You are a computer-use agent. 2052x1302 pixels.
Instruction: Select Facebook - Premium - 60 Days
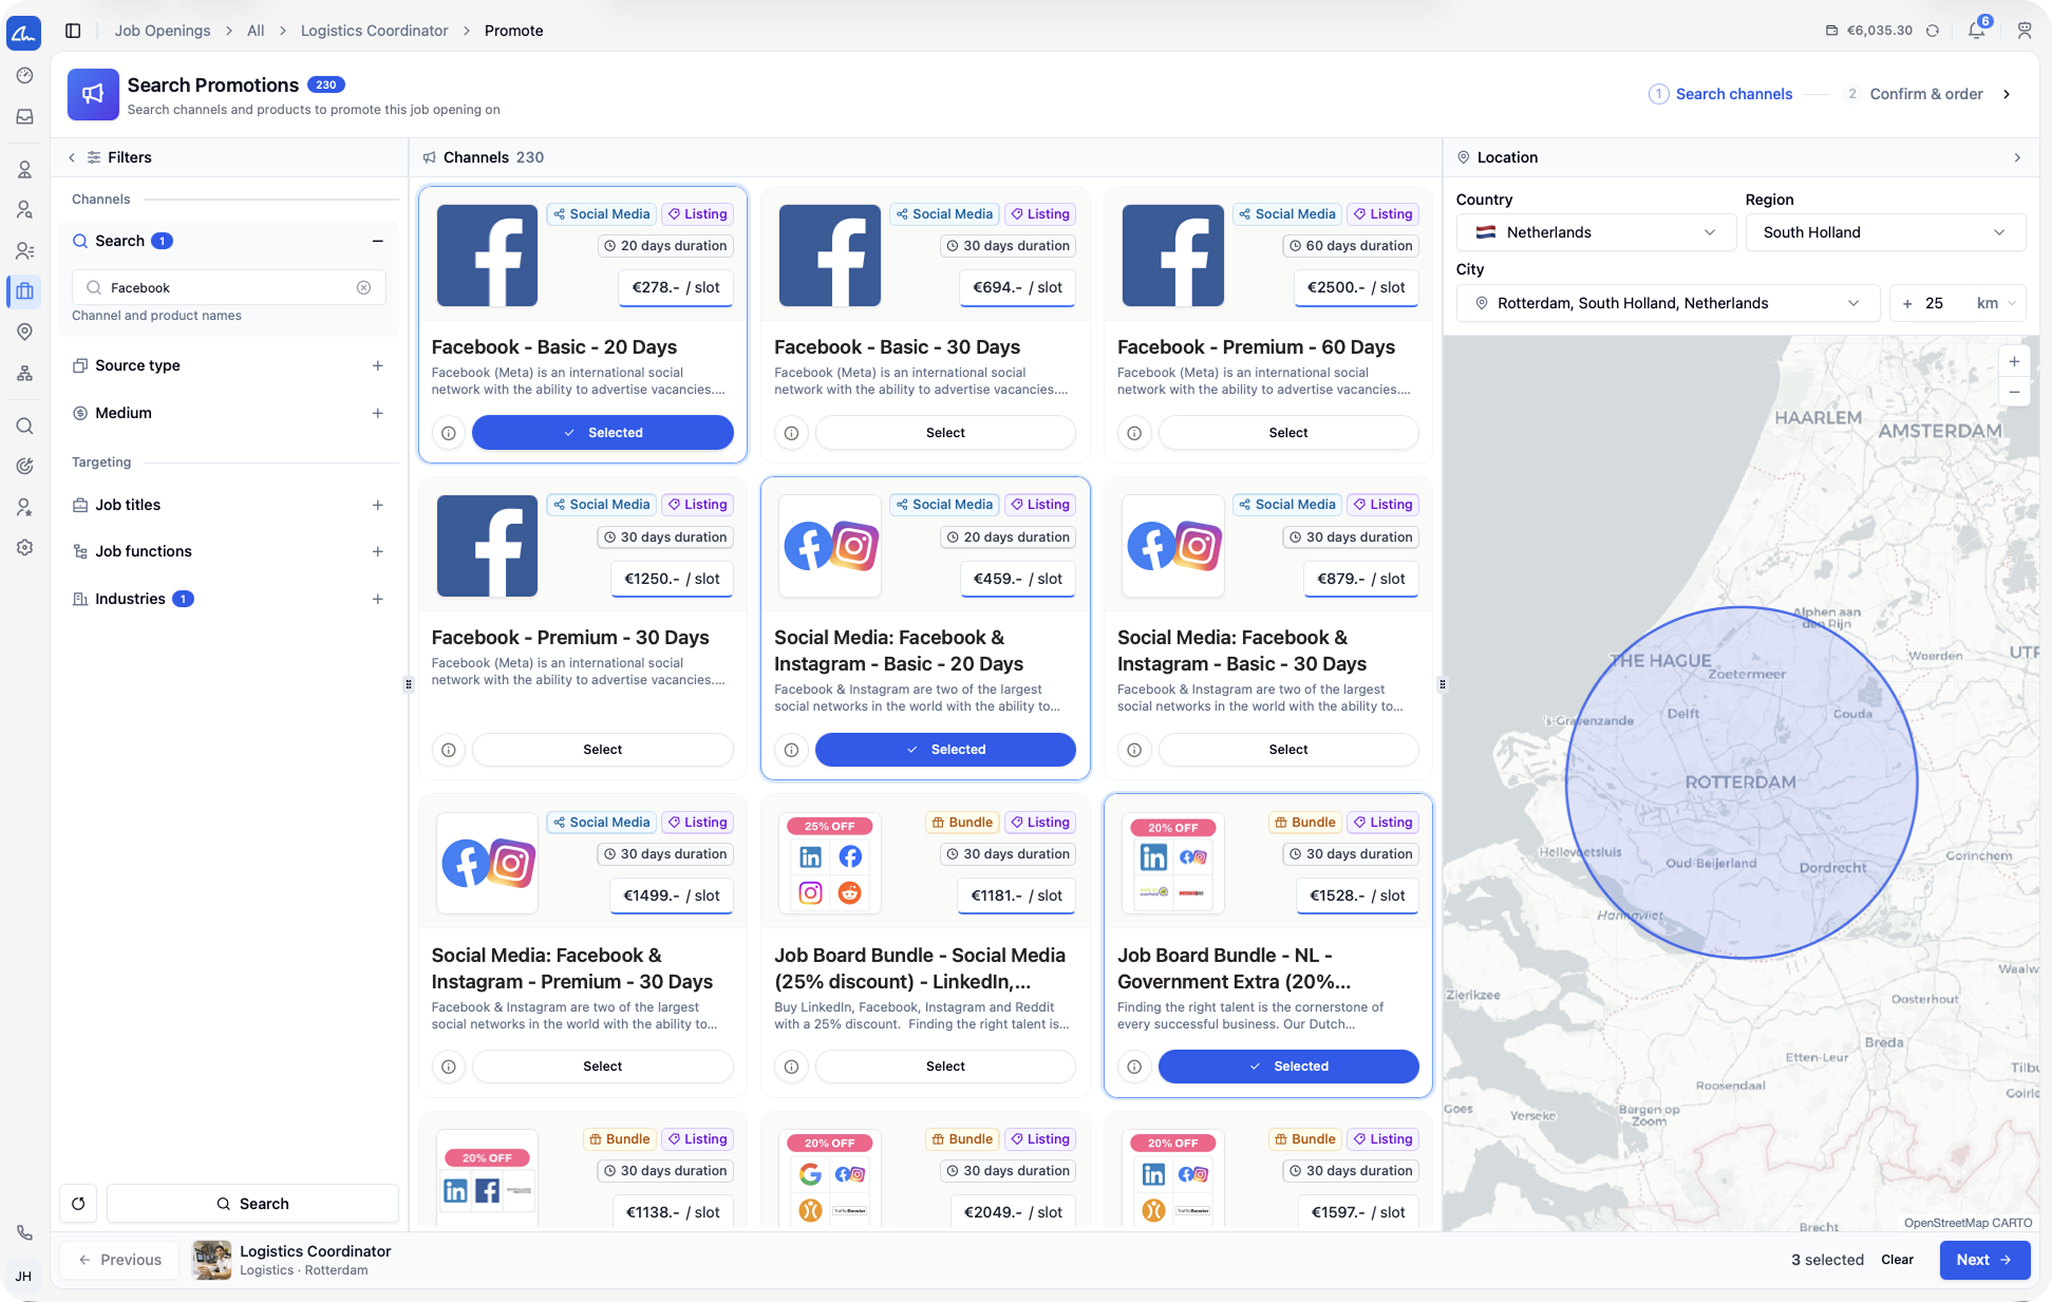click(x=1288, y=433)
